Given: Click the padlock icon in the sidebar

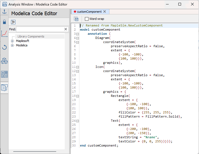Looking at the screenshot, I should [x=4, y=22].
